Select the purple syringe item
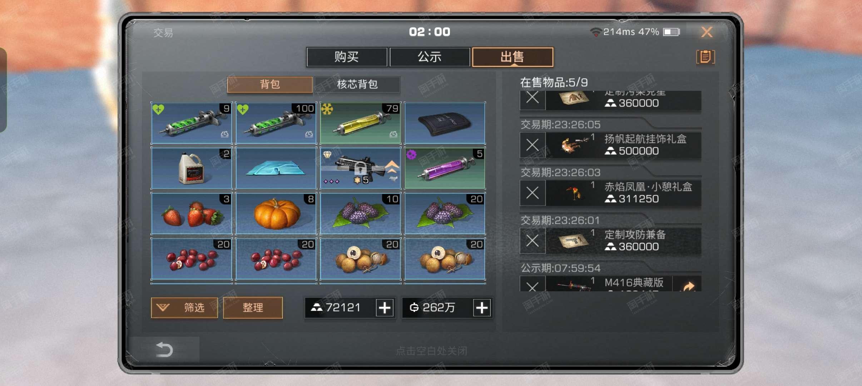The image size is (862, 386). point(445,168)
